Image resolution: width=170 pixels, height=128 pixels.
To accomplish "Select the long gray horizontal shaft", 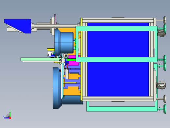I will tap(55, 26).
